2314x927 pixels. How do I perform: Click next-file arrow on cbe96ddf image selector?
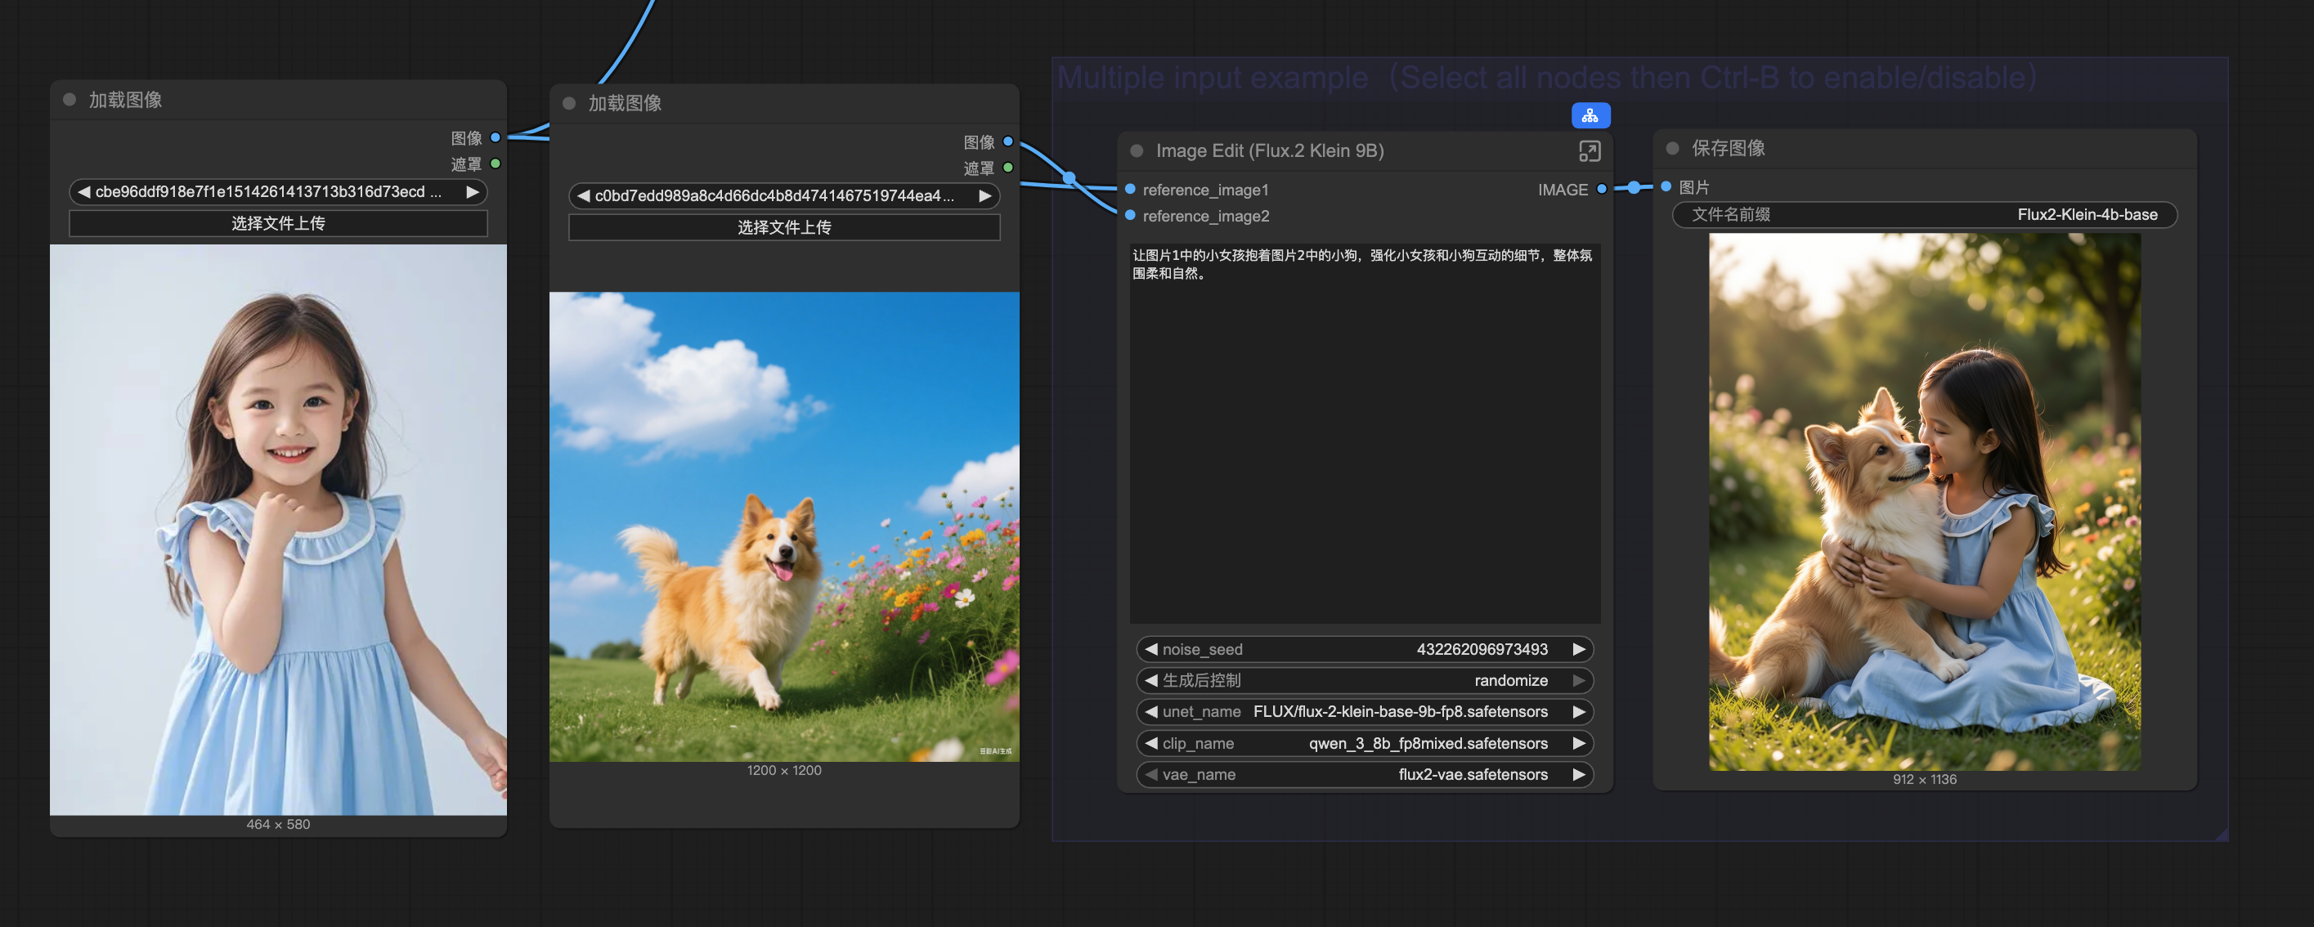473,191
